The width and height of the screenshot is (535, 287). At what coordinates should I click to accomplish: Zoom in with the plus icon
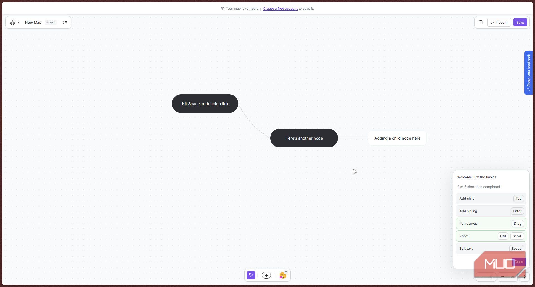(491, 277)
